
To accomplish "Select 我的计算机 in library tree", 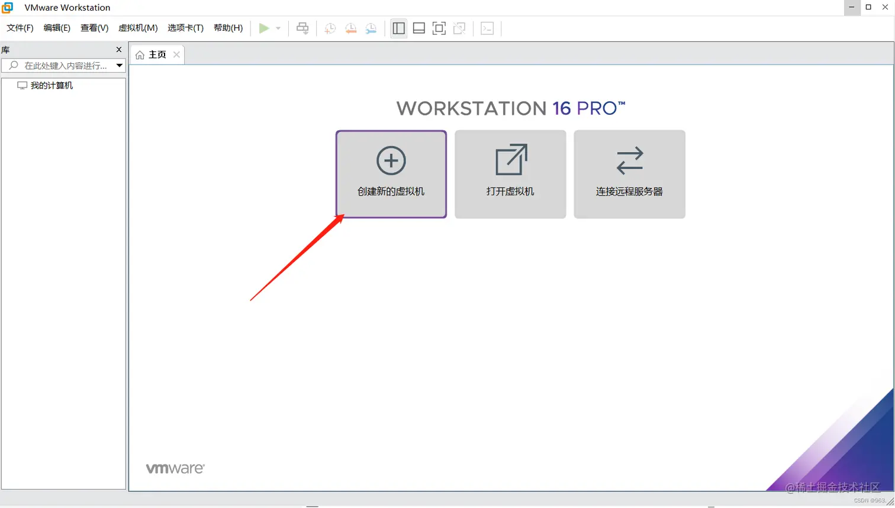I will coord(45,86).
